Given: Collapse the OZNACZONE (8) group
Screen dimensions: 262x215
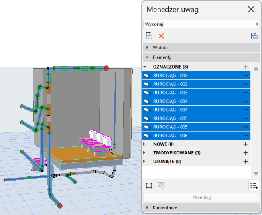Looking at the screenshot, I should [145, 67].
